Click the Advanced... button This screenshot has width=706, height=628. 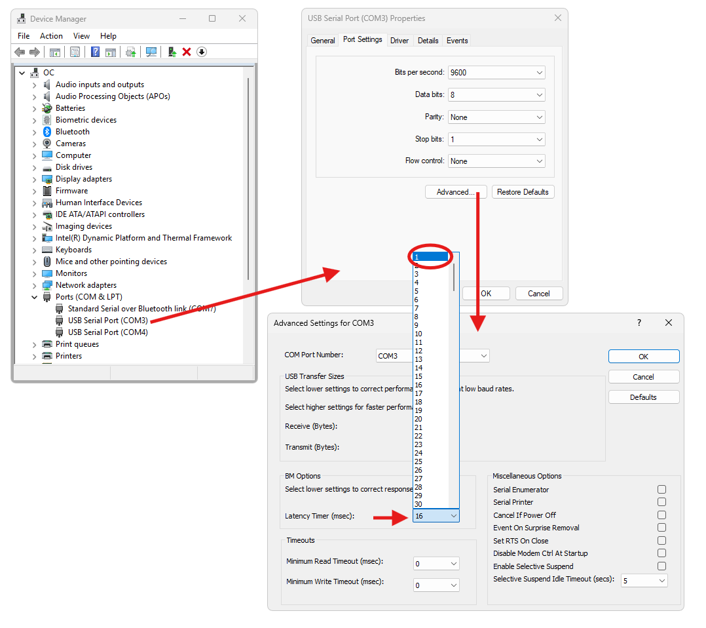[456, 192]
